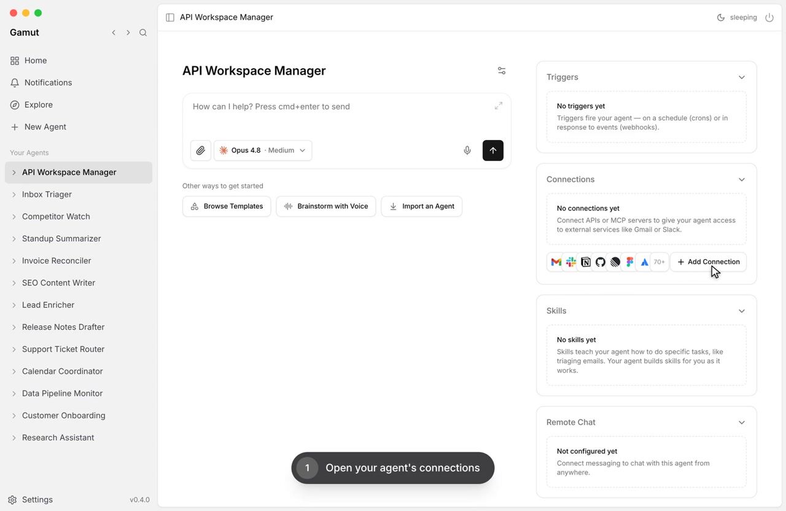Click Browse Templates button

click(227, 206)
